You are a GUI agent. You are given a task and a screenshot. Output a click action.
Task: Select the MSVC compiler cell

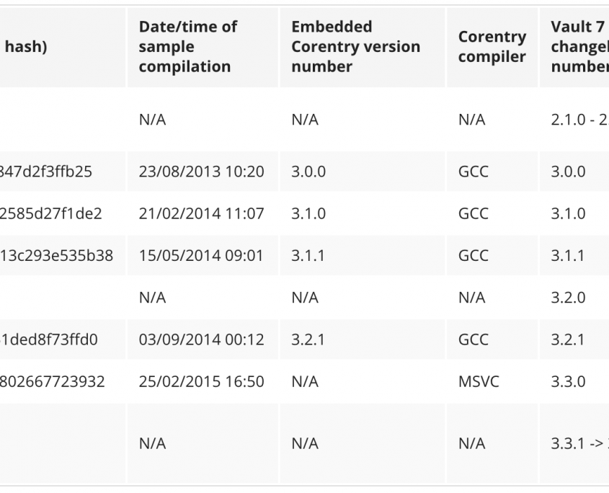point(476,381)
